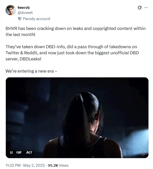Click the faint watermark logo in GIF corner
This screenshot has height=169, width=153.
(x=144, y=153)
